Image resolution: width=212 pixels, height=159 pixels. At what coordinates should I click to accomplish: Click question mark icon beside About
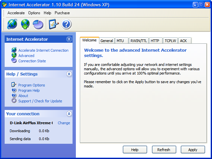(14, 95)
